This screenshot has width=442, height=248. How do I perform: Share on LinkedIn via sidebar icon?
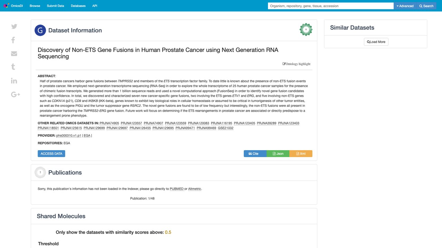coord(14,81)
